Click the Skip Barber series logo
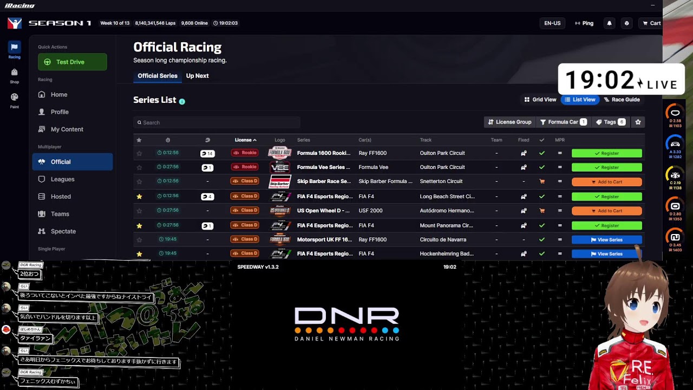Screen dimensions: 693x390 pyautogui.click(x=280, y=181)
